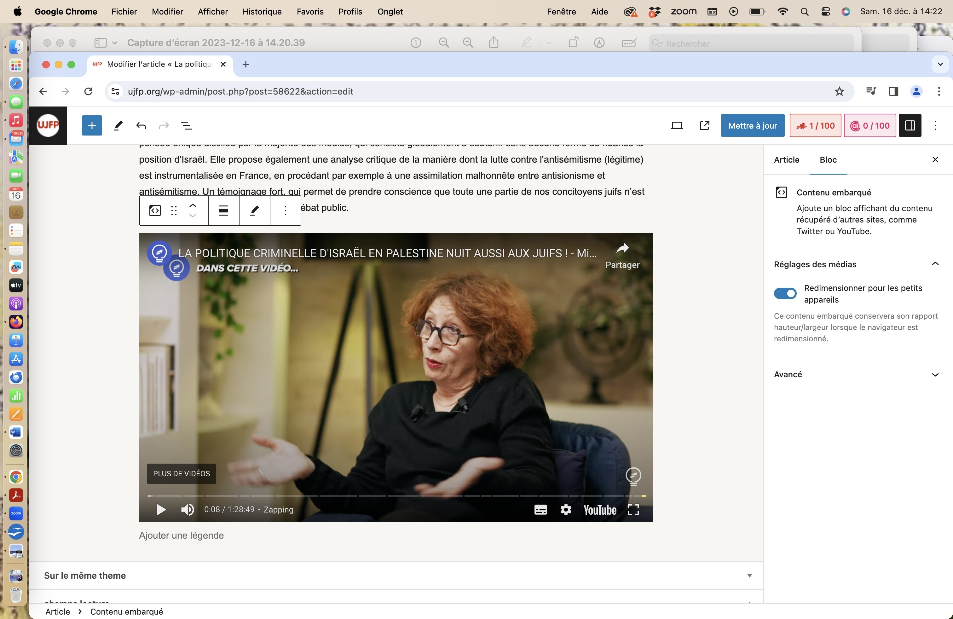This screenshot has height=619, width=953.
Task: Open Chrome side panel icon
Action: 894,92
